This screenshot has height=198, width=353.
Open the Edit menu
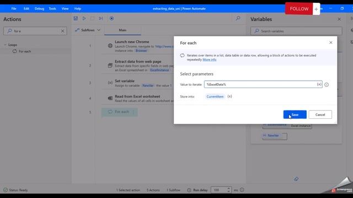pyautogui.click(x=26, y=9)
